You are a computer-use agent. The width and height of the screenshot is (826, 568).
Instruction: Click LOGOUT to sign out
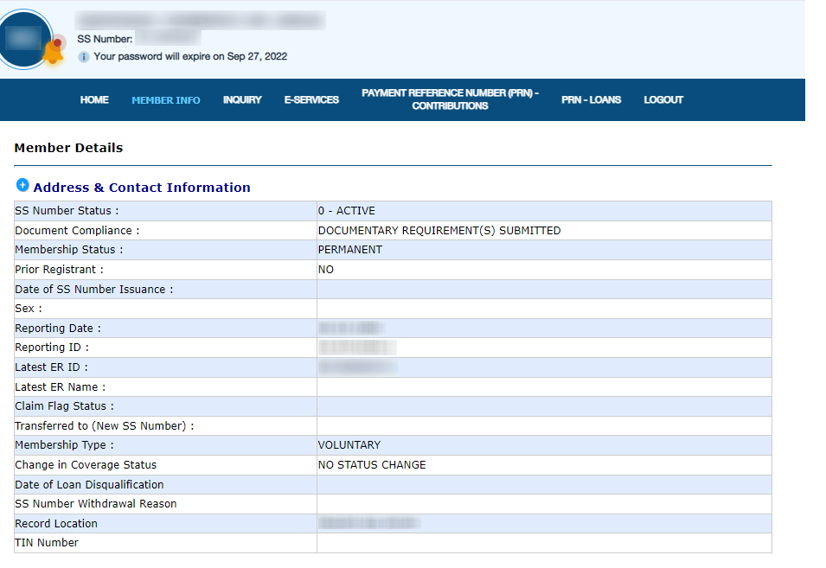click(663, 99)
